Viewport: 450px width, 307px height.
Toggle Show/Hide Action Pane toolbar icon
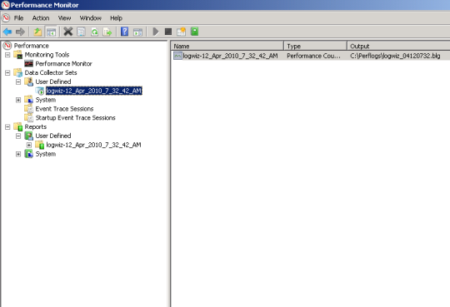(x=138, y=32)
